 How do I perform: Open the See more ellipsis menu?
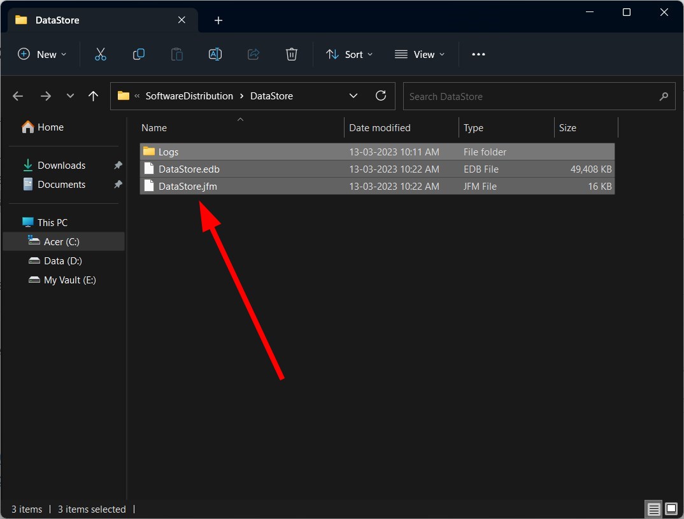478,55
